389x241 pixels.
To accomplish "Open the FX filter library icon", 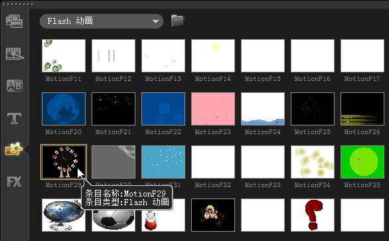I will tap(14, 182).
